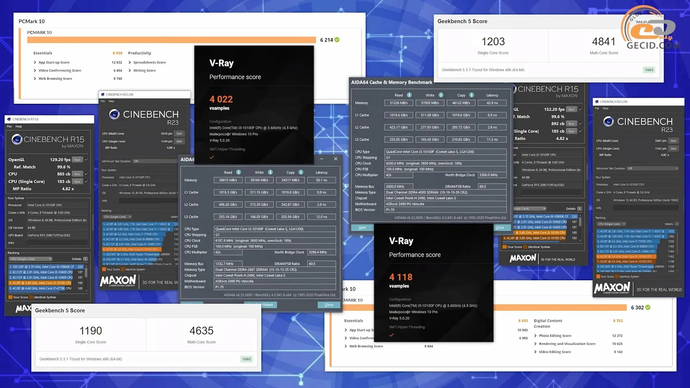
Task: Open the CPU (Single Core) ranking dropdown in the left R15 window
Action: coord(31,259)
